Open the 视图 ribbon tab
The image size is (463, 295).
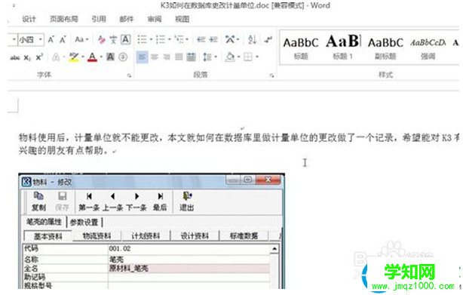(x=182, y=19)
